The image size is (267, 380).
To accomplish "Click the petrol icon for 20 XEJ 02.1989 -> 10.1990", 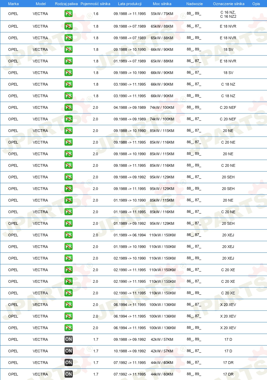I will [69, 258].
